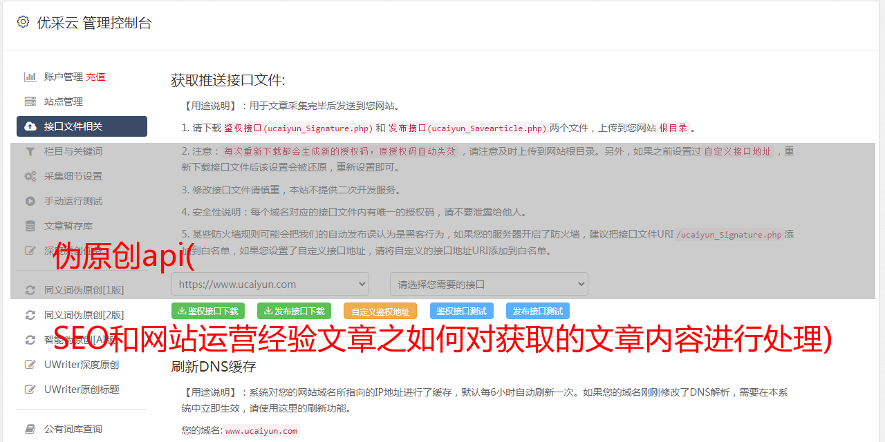Screen dimensions: 885x442
Task: Open 栏目与关键词 sidebar item
Action: click(x=73, y=151)
